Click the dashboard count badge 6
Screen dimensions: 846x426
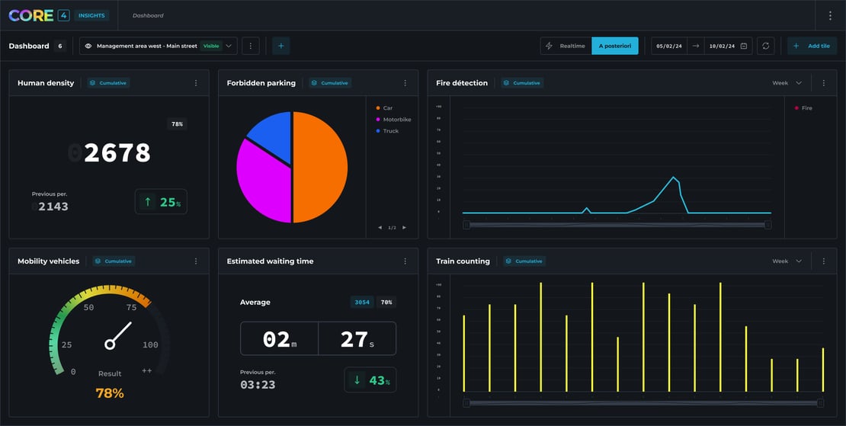(60, 46)
